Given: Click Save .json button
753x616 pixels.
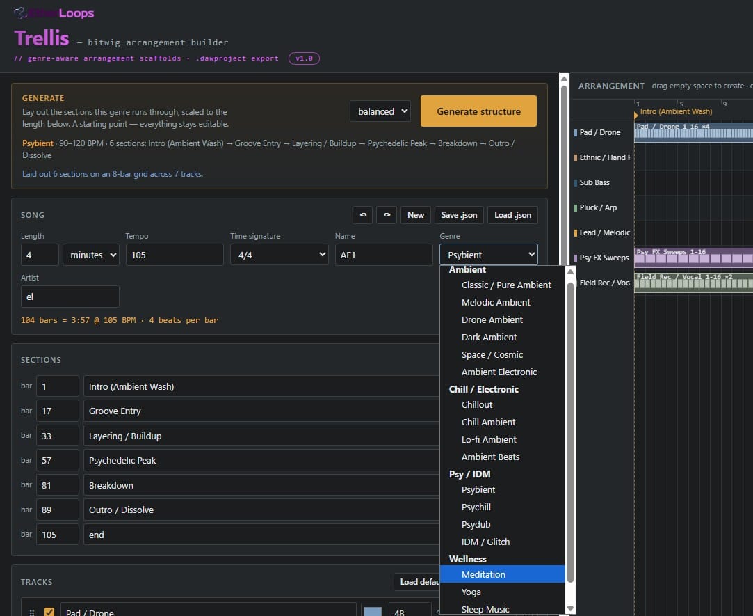Looking at the screenshot, I should tap(459, 215).
